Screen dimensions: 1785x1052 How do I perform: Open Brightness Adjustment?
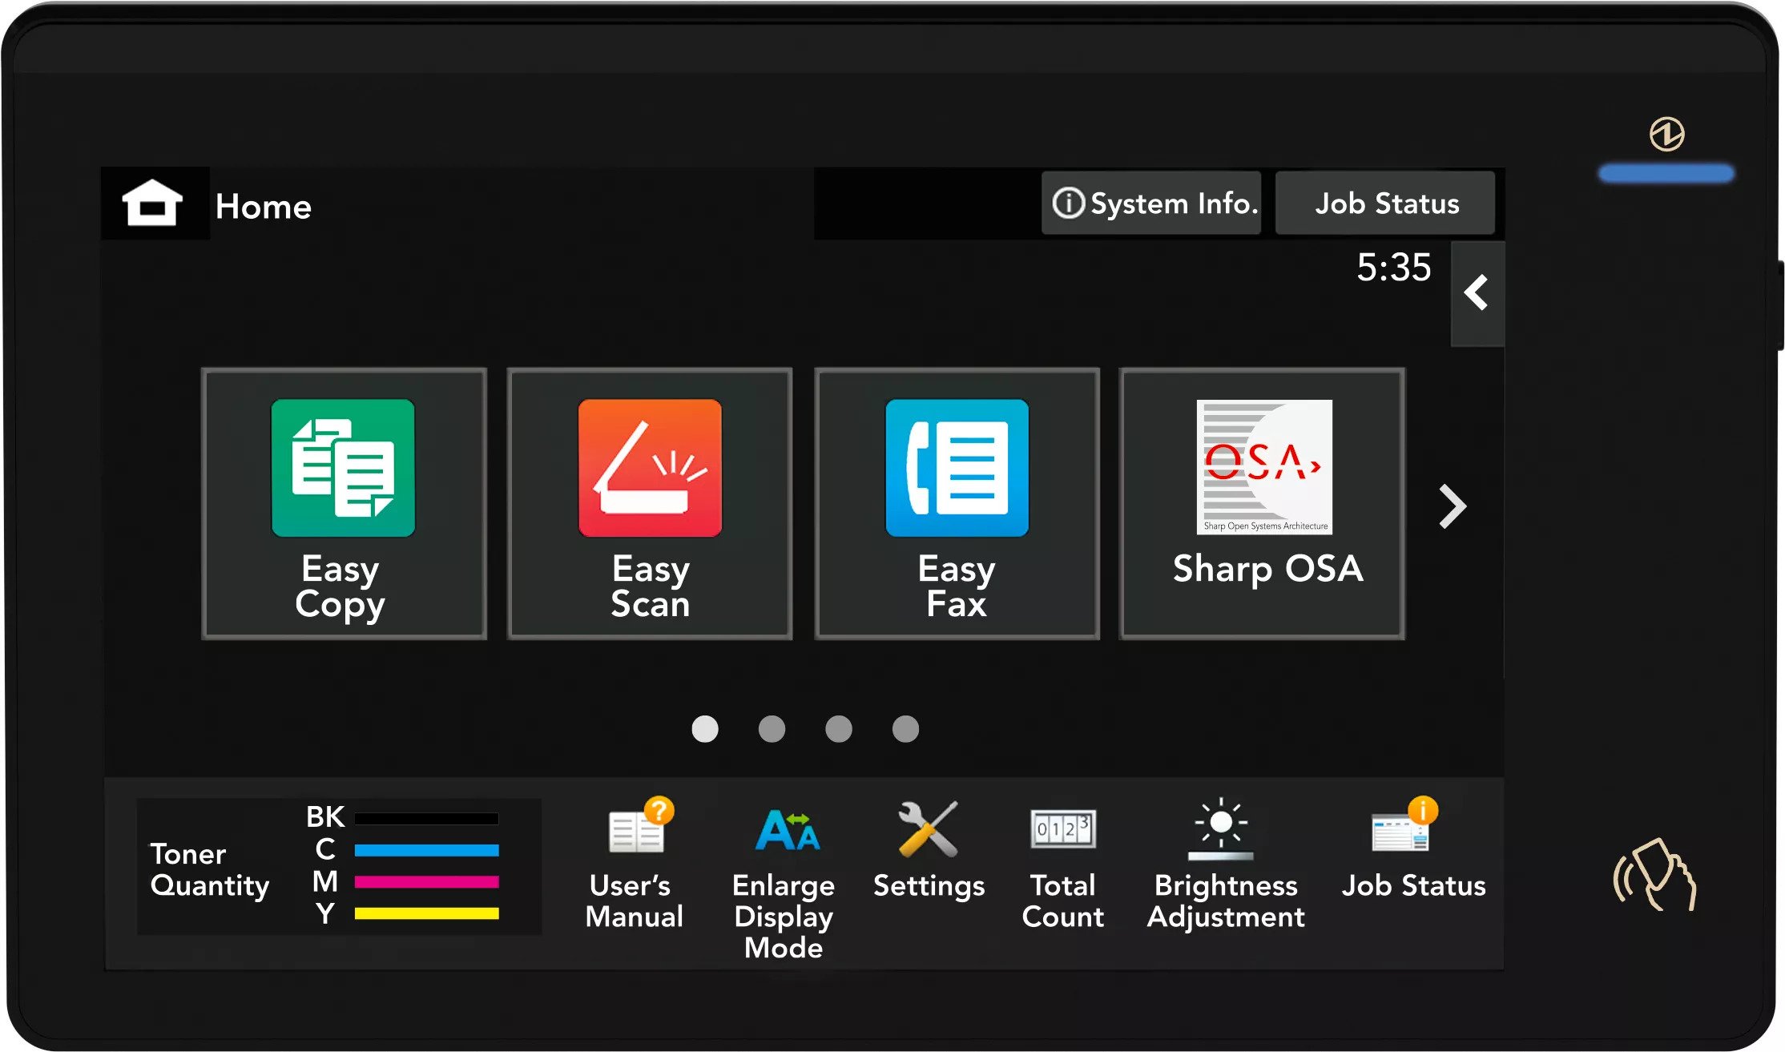point(1225,865)
